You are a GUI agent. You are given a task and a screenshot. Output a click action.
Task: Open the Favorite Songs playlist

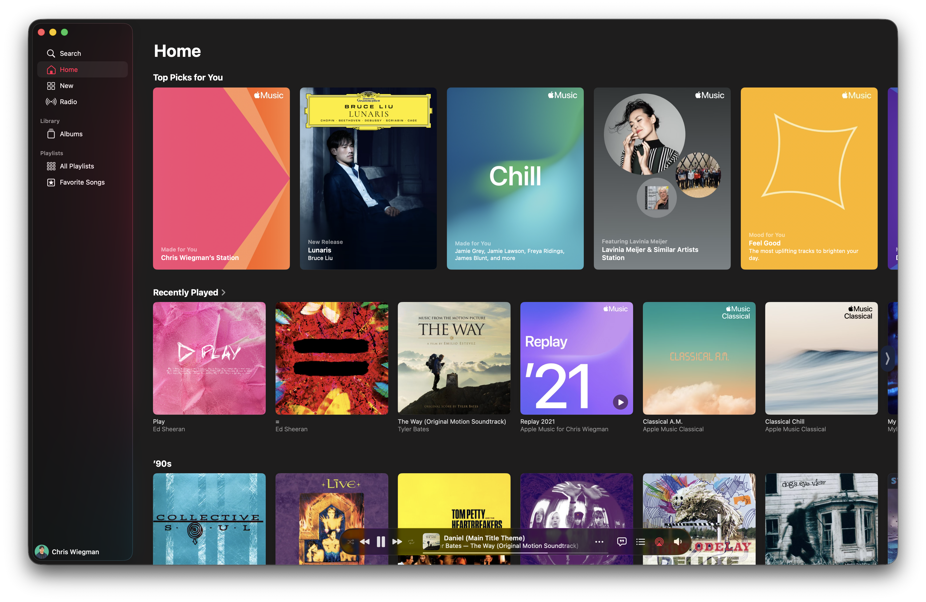(x=82, y=182)
